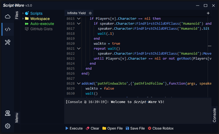The height and width of the screenshot is (134, 219).
Task: Open the users icon in sidebar
Action: click(8, 114)
